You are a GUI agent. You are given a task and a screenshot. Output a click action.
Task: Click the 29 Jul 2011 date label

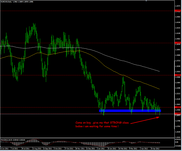point(25,149)
